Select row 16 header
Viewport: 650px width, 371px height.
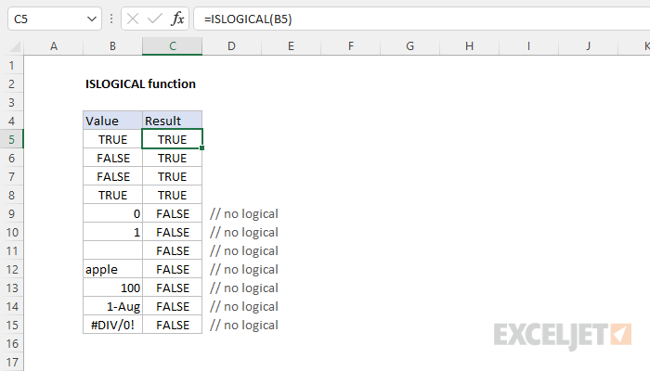(x=11, y=344)
